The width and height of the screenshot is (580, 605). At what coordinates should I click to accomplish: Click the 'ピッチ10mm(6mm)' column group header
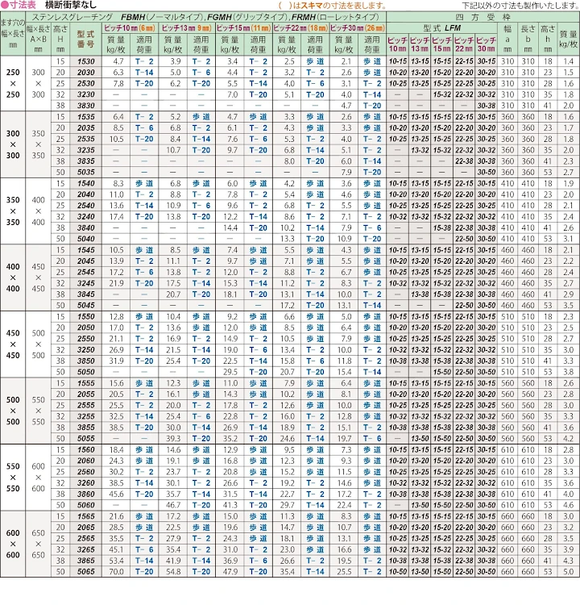point(130,28)
